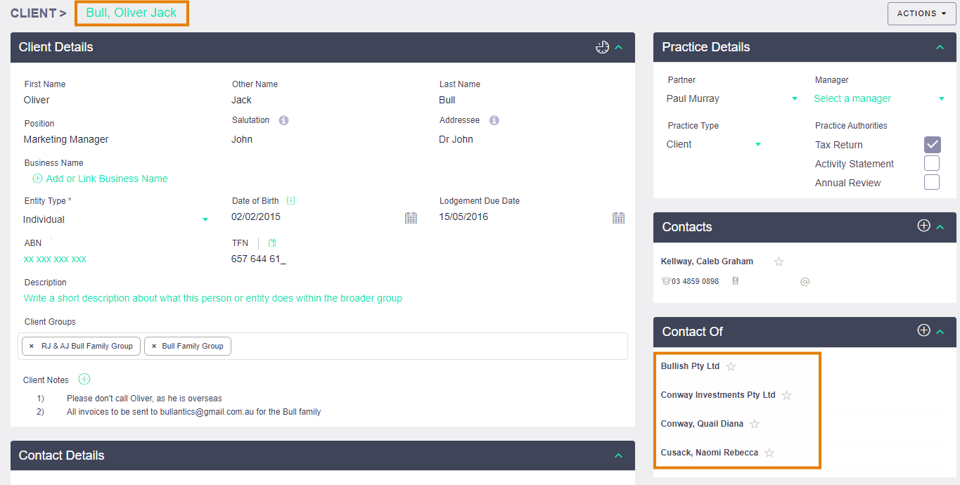Image resolution: width=960 pixels, height=485 pixels.
Task: Click the plus icon beside Date of Birth
Action: coord(291,200)
